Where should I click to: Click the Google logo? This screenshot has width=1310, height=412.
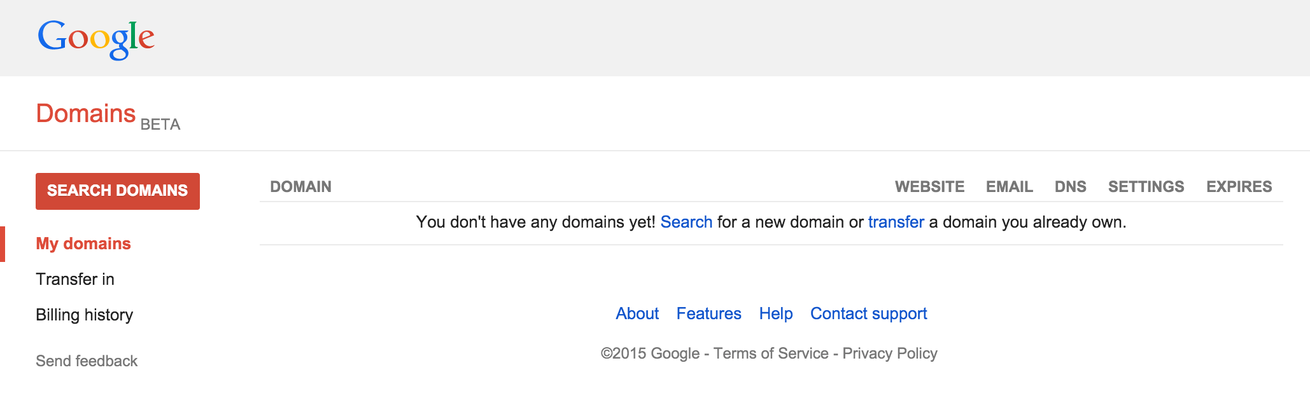(x=96, y=38)
